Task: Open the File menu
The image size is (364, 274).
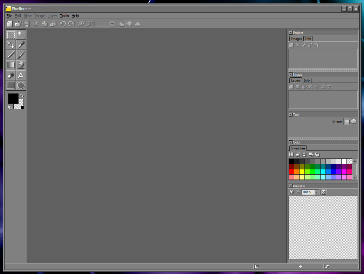Action: 9,16
